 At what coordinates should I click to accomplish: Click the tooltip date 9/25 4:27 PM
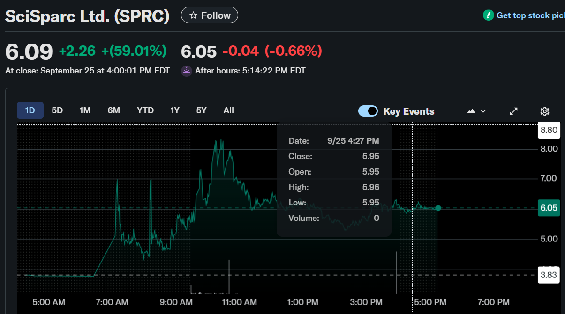tap(353, 141)
